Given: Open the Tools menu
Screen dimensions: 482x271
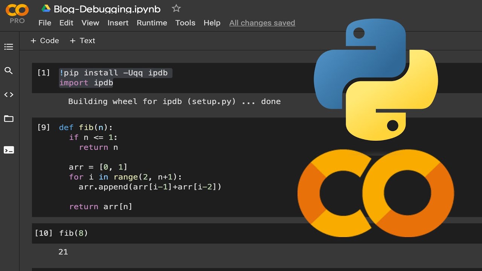Looking at the screenshot, I should [x=185, y=23].
